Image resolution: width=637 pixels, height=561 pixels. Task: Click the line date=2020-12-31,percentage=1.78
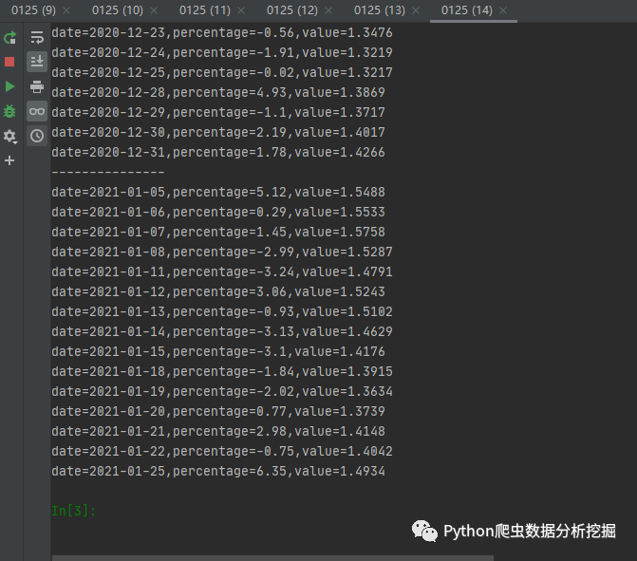(x=218, y=152)
